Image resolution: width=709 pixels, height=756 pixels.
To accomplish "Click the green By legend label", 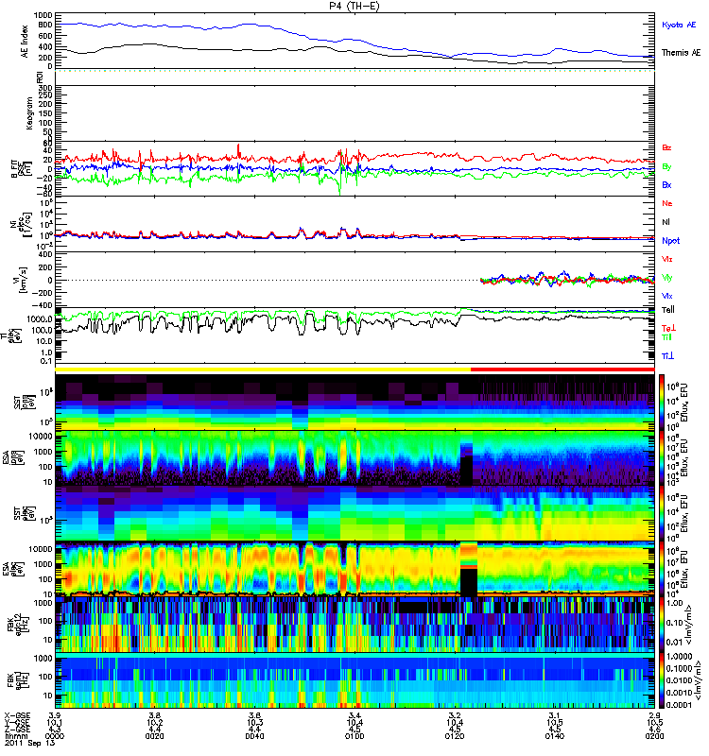I will click(666, 166).
